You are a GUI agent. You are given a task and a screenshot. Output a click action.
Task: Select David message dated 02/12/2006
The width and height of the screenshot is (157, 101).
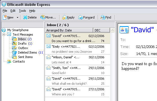point(78,38)
